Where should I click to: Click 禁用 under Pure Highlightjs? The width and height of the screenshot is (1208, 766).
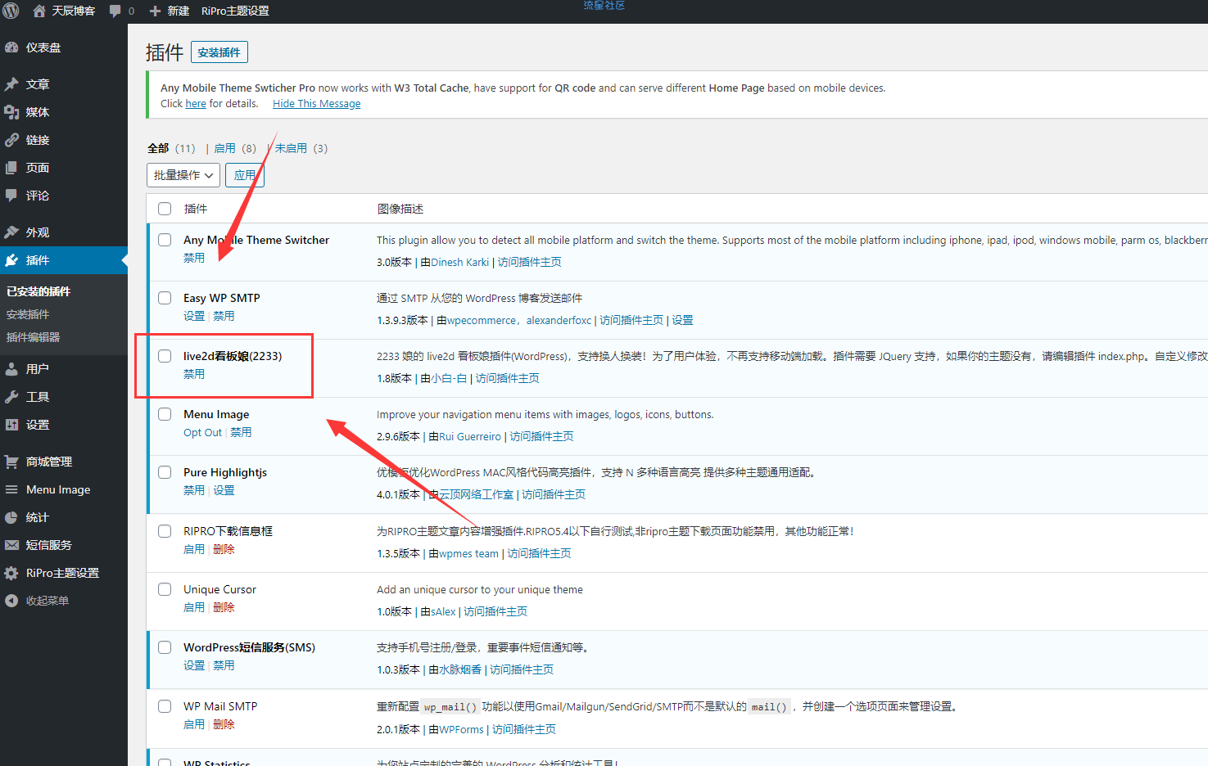coord(194,490)
